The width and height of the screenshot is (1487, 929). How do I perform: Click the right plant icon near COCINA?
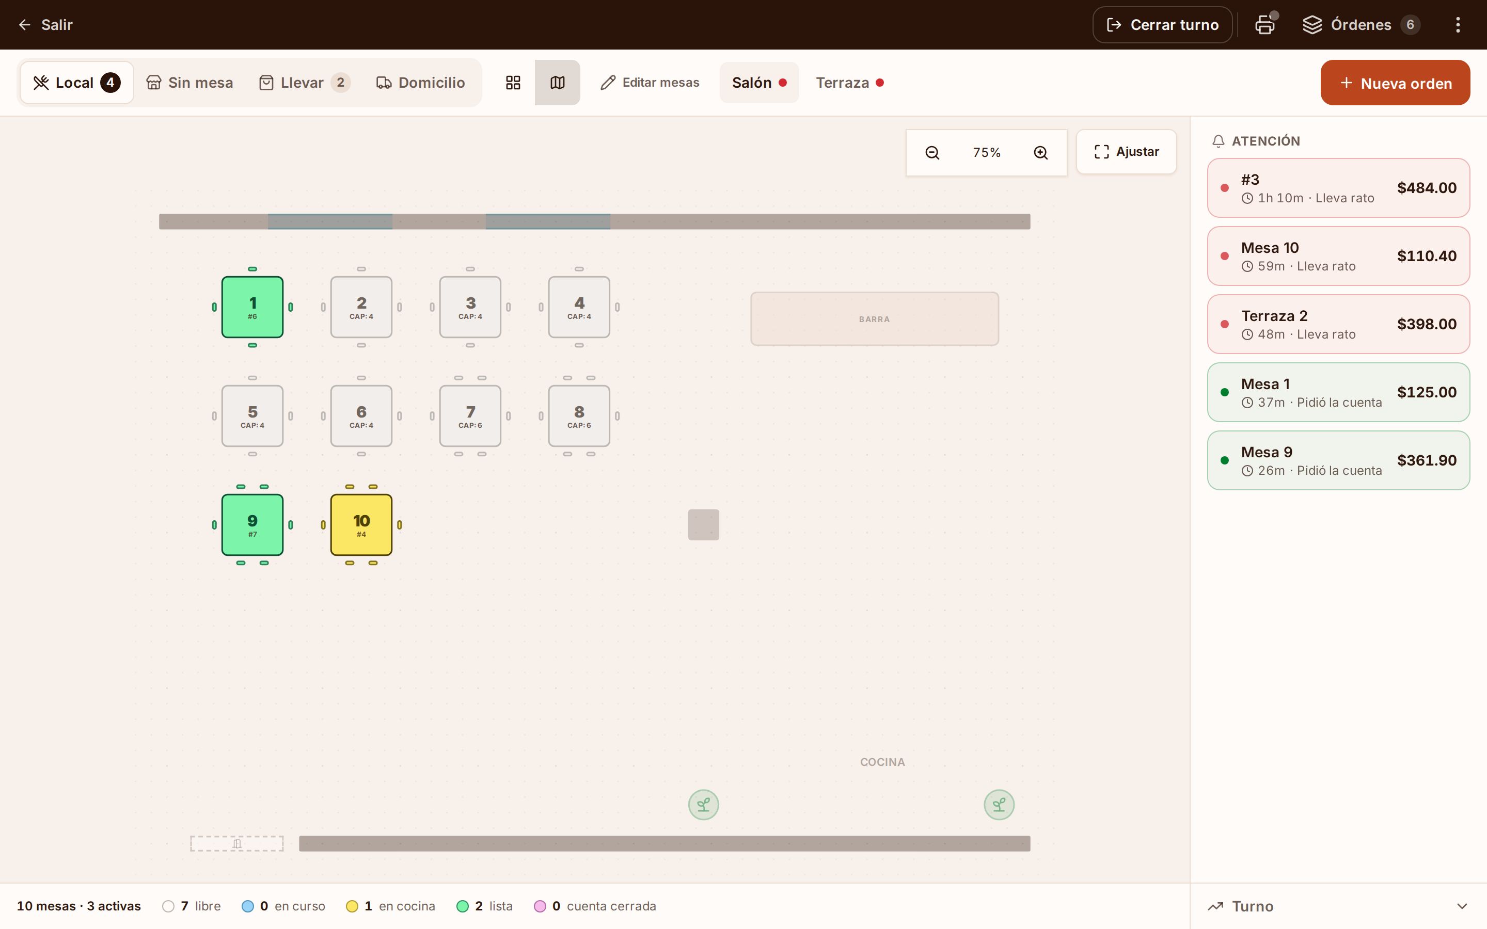pyautogui.click(x=999, y=805)
